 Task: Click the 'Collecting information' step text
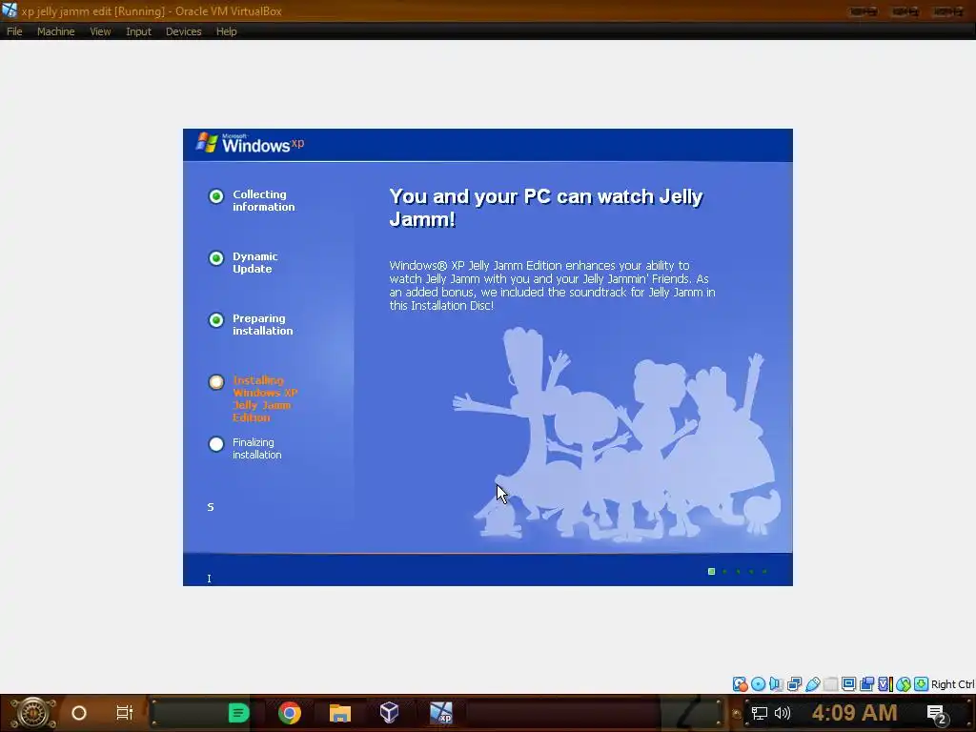263,200
